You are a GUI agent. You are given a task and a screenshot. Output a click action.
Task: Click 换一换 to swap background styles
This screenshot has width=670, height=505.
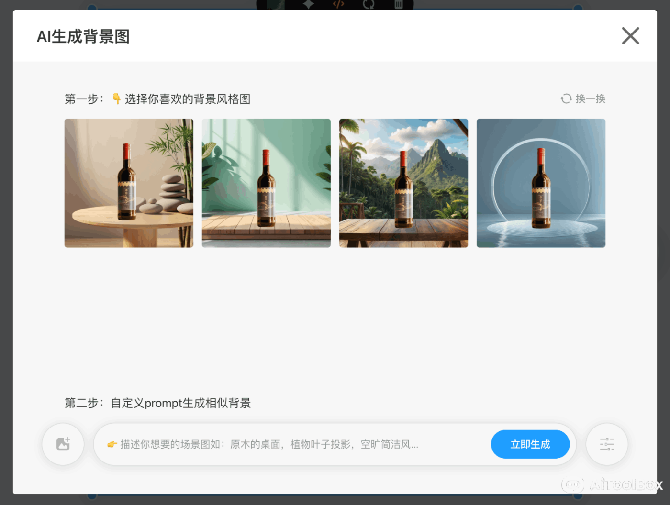point(590,99)
